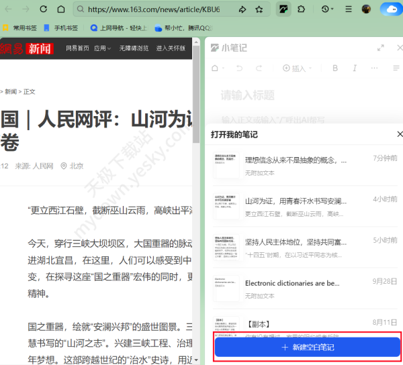Open the 常用书签 bookmarks folder
The height and width of the screenshot is (365, 403).
[21, 28]
